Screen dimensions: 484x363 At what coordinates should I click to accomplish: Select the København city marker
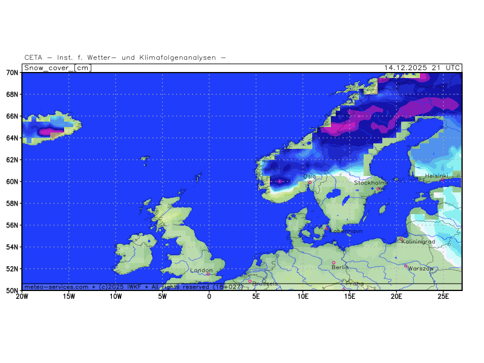coord(327,228)
